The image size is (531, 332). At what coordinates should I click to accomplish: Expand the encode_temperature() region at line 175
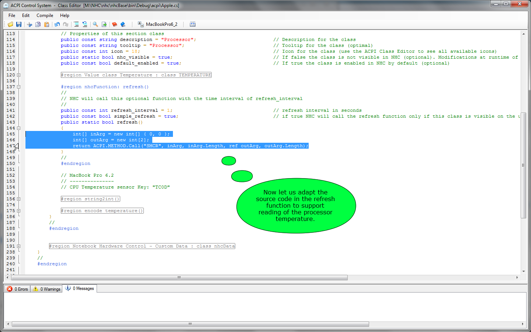point(18,211)
